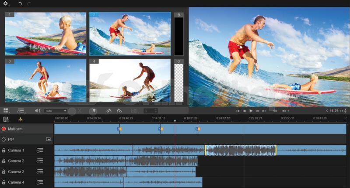Viewport: 350px width, 188px height.
Task: Rotate right using the toolbar icon
Action: click(x=119, y=110)
